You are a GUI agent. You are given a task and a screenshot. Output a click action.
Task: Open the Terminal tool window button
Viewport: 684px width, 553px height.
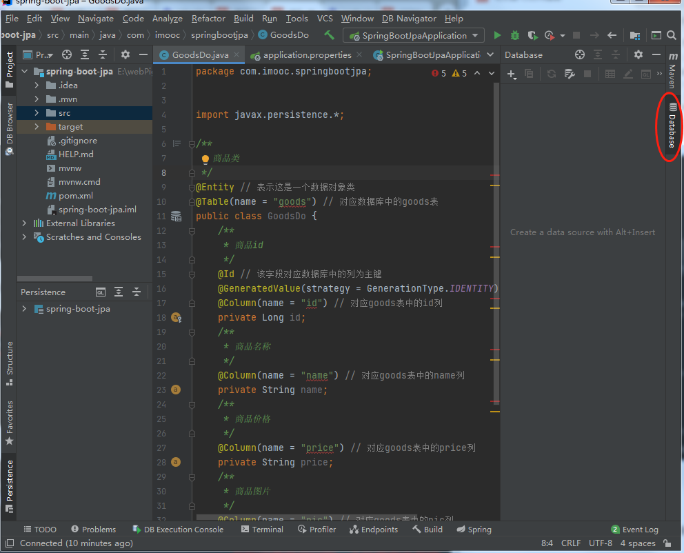pos(262,529)
